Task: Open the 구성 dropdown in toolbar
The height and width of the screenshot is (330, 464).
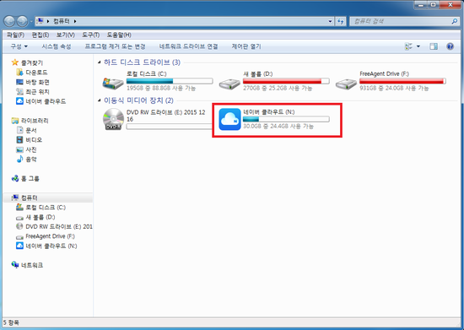Action: click(19, 46)
